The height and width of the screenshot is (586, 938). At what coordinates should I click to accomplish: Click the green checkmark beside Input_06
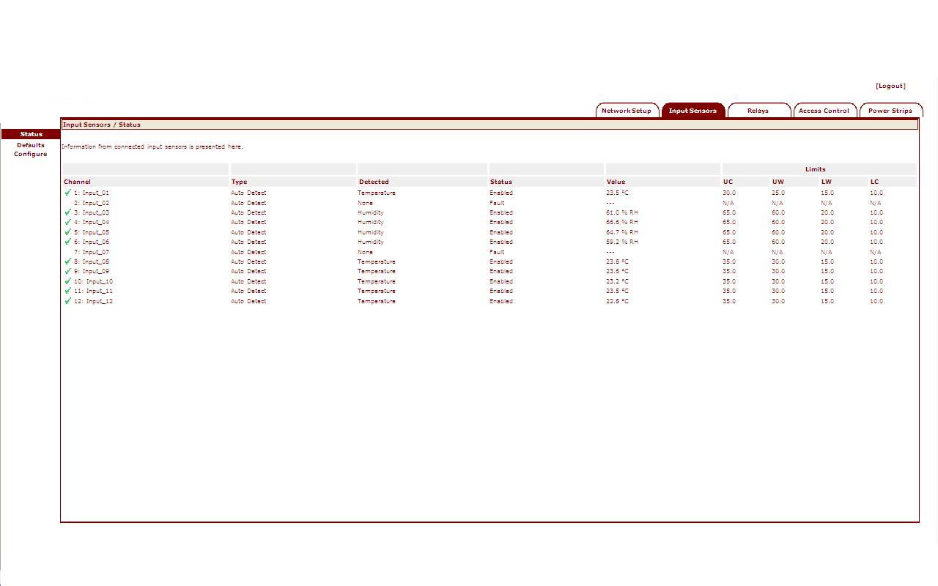click(68, 242)
